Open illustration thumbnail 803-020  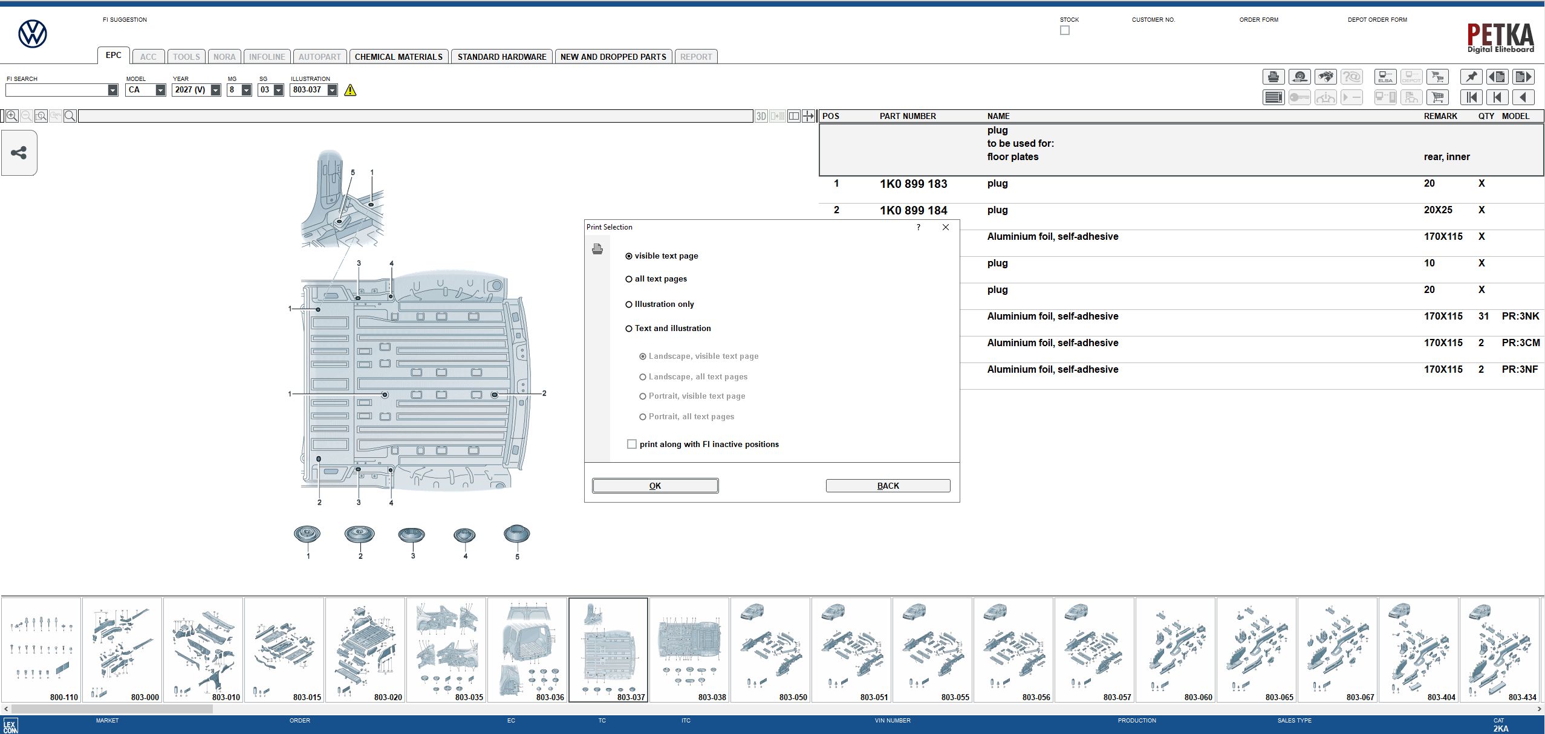[365, 650]
